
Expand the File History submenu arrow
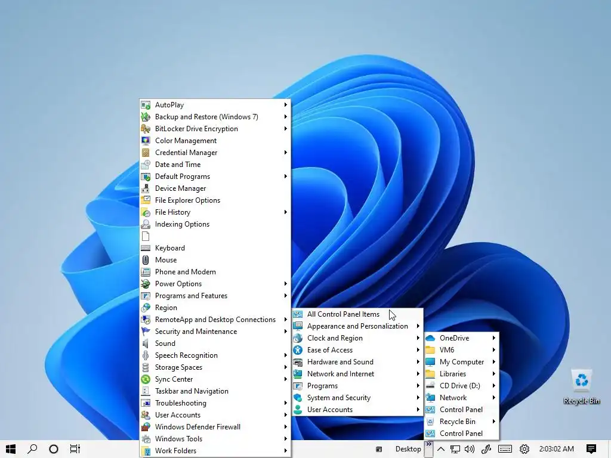click(286, 212)
